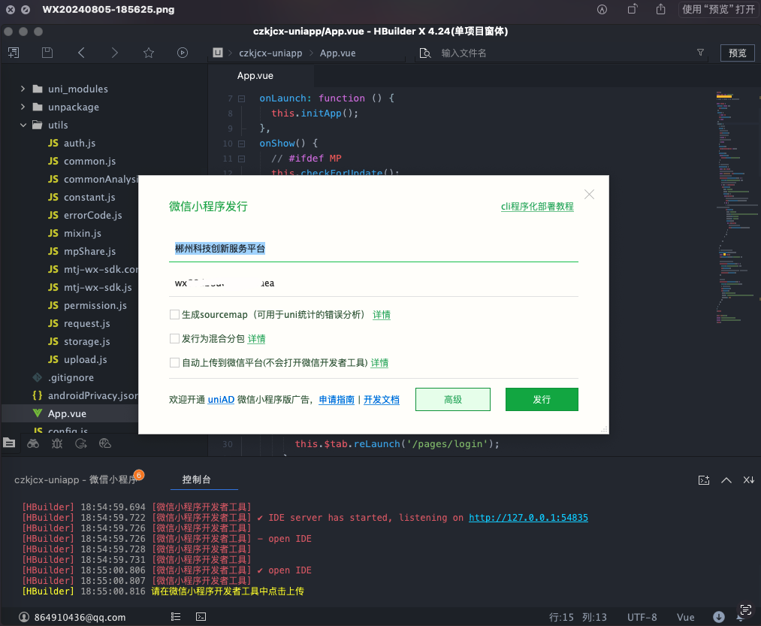Open 详情 link next to 生成sourcemap
Screen dimensions: 761x626
pyautogui.click(x=382, y=315)
